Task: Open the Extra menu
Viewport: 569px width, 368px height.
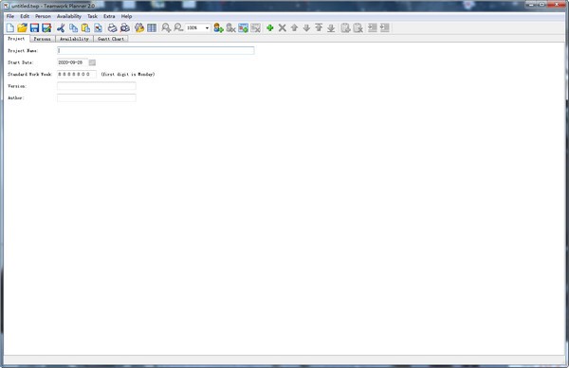Action: pyautogui.click(x=109, y=16)
